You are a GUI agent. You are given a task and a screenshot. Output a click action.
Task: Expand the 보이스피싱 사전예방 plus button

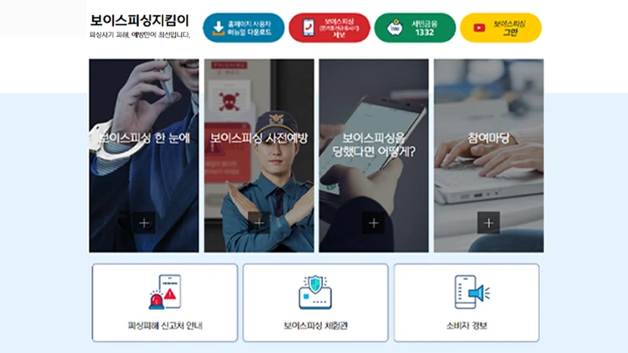coord(259,223)
